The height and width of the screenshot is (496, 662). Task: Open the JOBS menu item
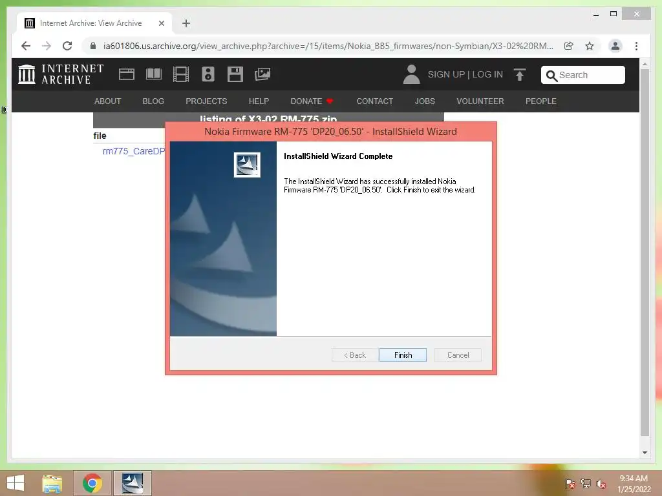(x=425, y=101)
